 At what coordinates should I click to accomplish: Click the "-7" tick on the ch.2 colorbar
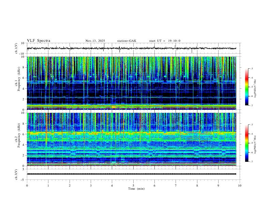click(251, 162)
